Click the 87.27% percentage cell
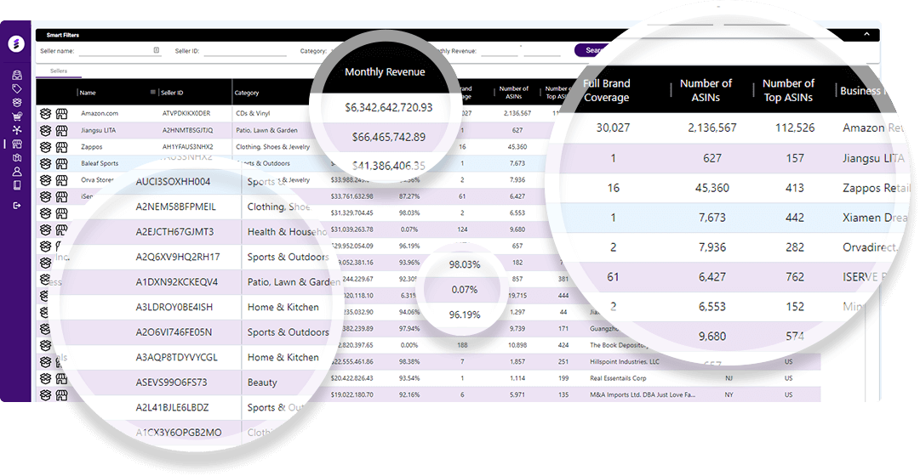The image size is (920, 476). click(409, 196)
